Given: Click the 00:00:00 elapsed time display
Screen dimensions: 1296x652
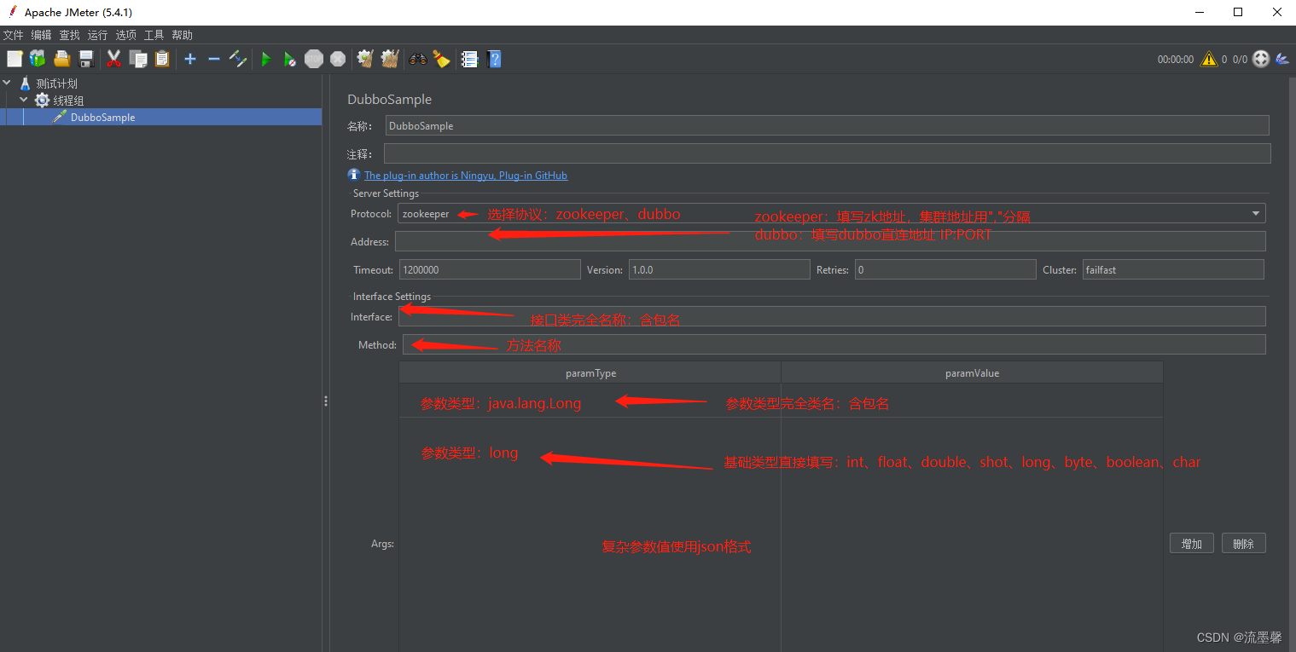Looking at the screenshot, I should click(1176, 60).
